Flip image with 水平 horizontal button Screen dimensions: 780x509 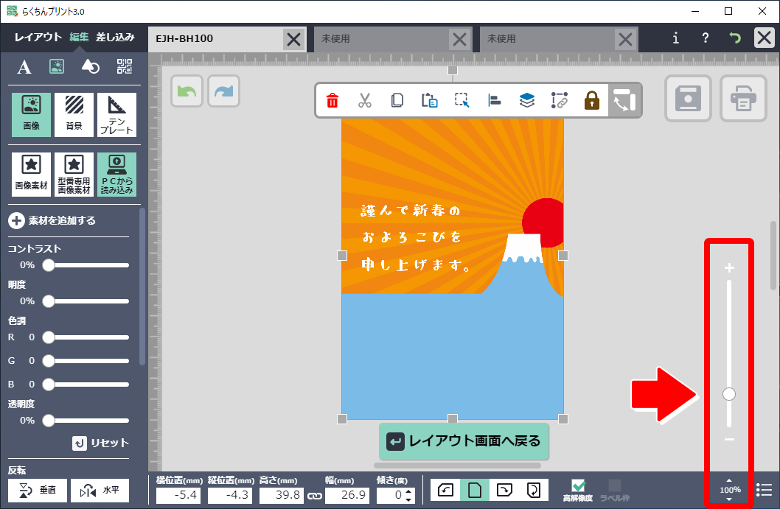tap(100, 491)
